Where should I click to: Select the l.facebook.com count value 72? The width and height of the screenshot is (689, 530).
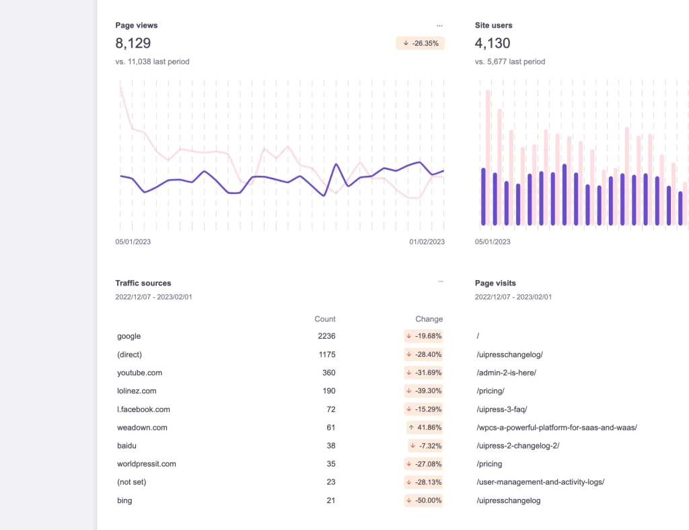pos(331,409)
